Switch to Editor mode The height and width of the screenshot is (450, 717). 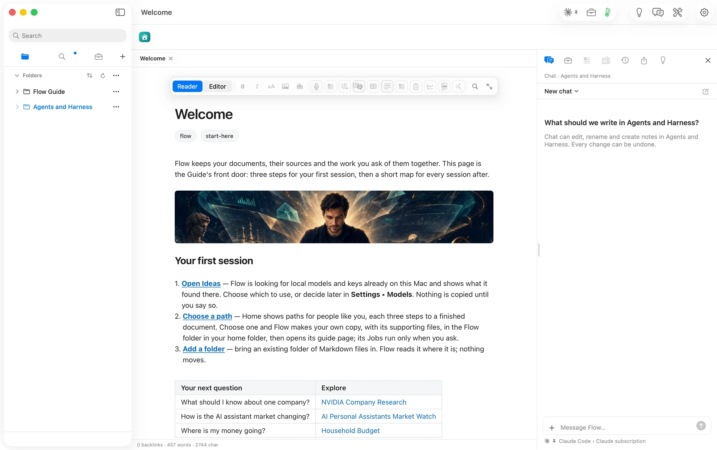point(217,86)
